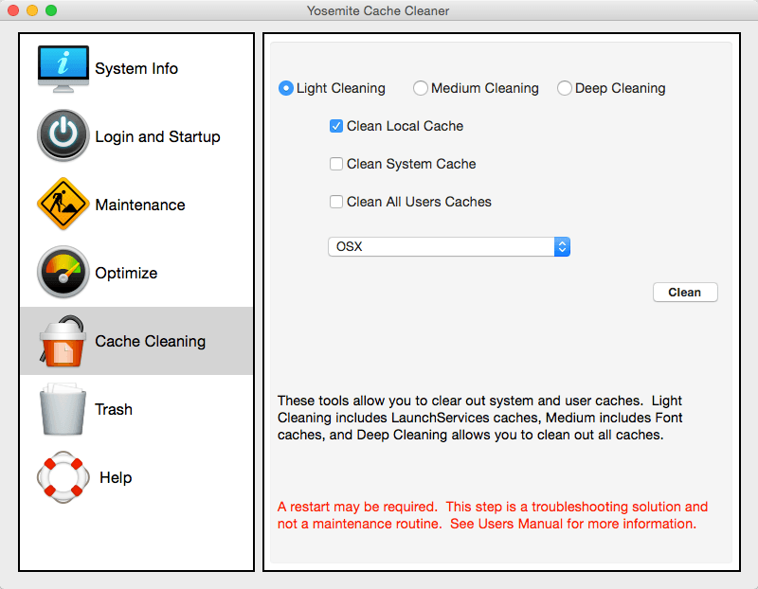758x589 pixels.
Task: Enable Clean System Cache checkbox
Action: 336,164
